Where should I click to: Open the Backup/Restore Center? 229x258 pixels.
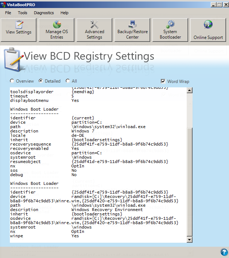[x=132, y=30]
